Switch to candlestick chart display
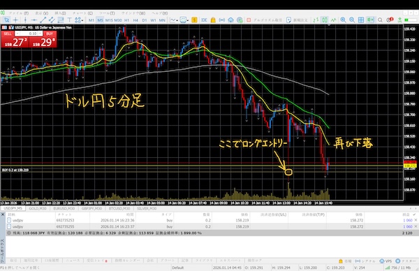Screen dimensions: 419x271 (x=325, y=20)
